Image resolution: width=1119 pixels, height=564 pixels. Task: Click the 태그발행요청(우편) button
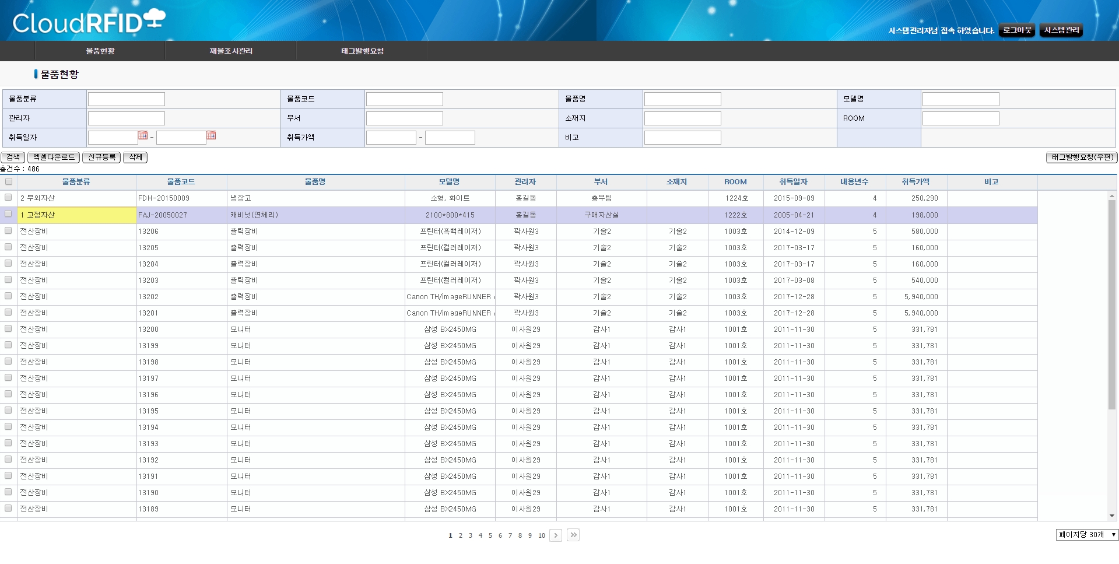pos(1082,157)
